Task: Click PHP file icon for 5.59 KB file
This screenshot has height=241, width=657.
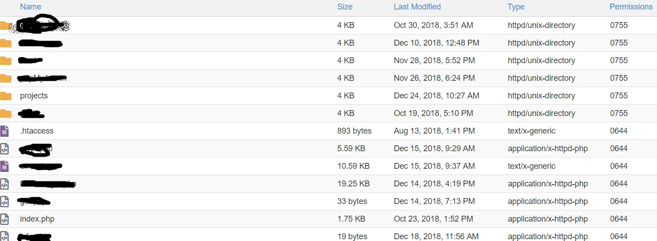Action: [5, 148]
